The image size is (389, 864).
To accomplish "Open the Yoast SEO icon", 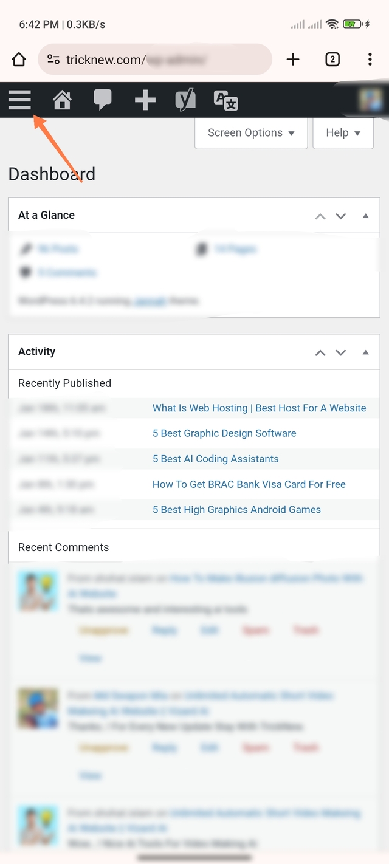I will point(185,100).
